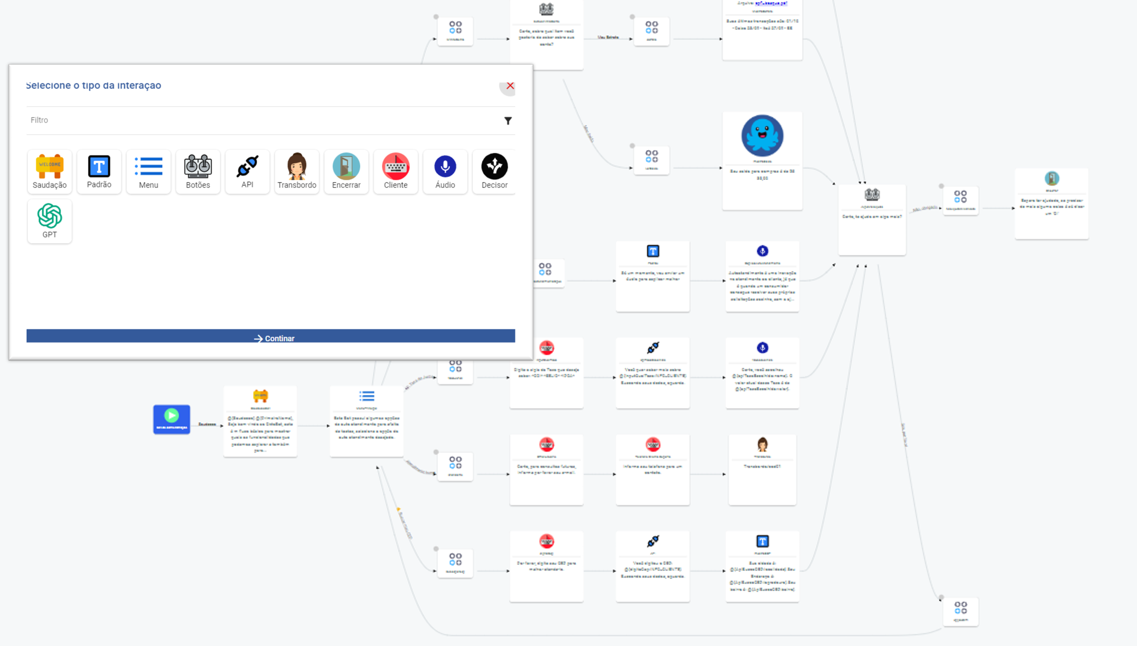The image size is (1137, 646).
Task: Open the menu node after greeting
Action: click(x=366, y=421)
